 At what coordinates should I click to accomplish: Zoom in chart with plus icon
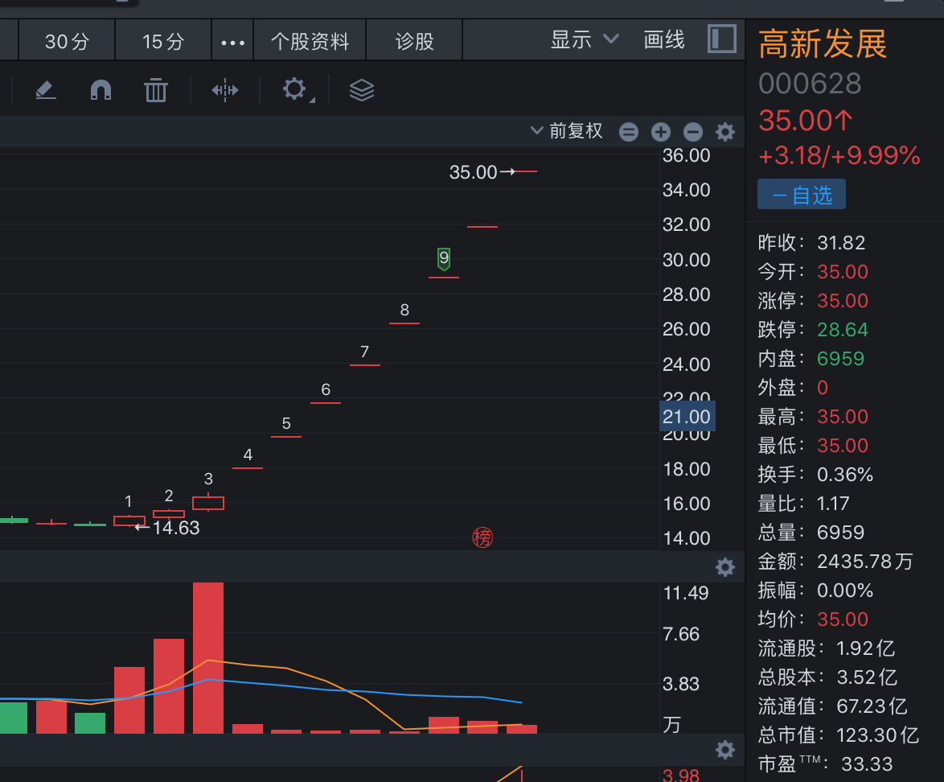tap(660, 132)
